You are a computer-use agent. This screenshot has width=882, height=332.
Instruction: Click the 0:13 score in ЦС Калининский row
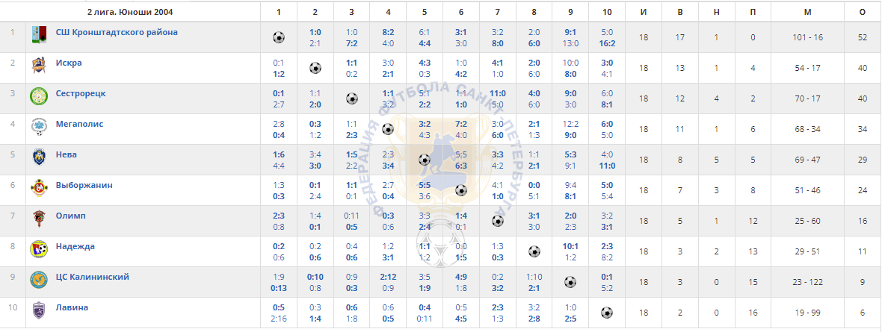279,288
